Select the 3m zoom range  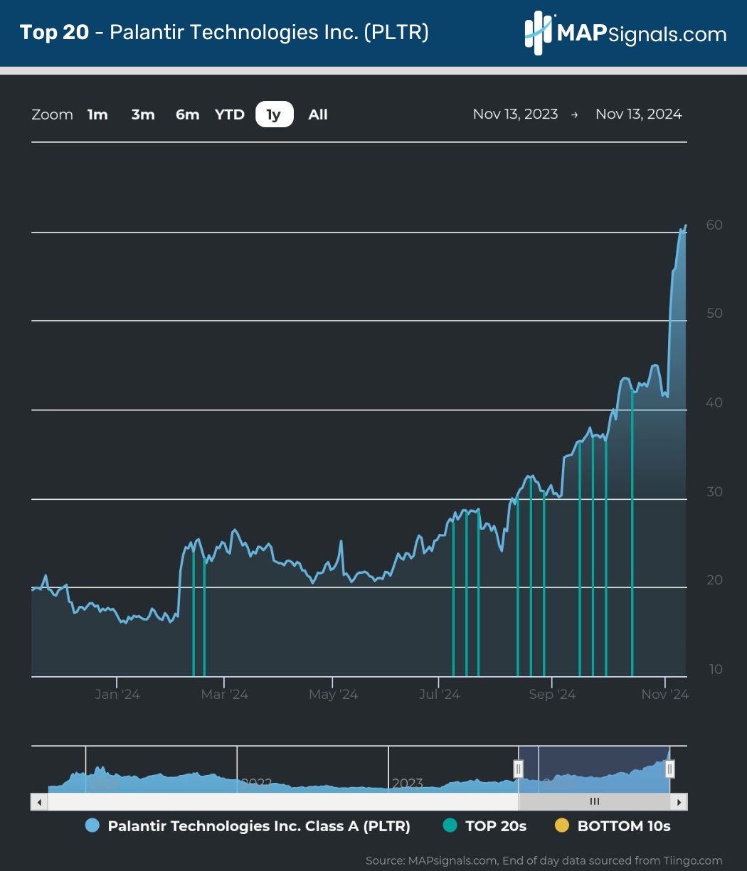143,114
